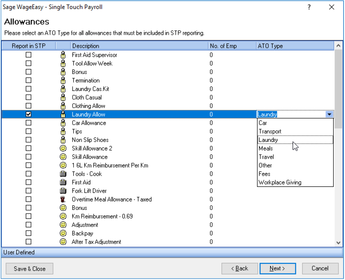Image resolution: width=345 pixels, height=280 pixels.
Task: Select Laundry in the ATO Type list
Action: click(x=295, y=140)
